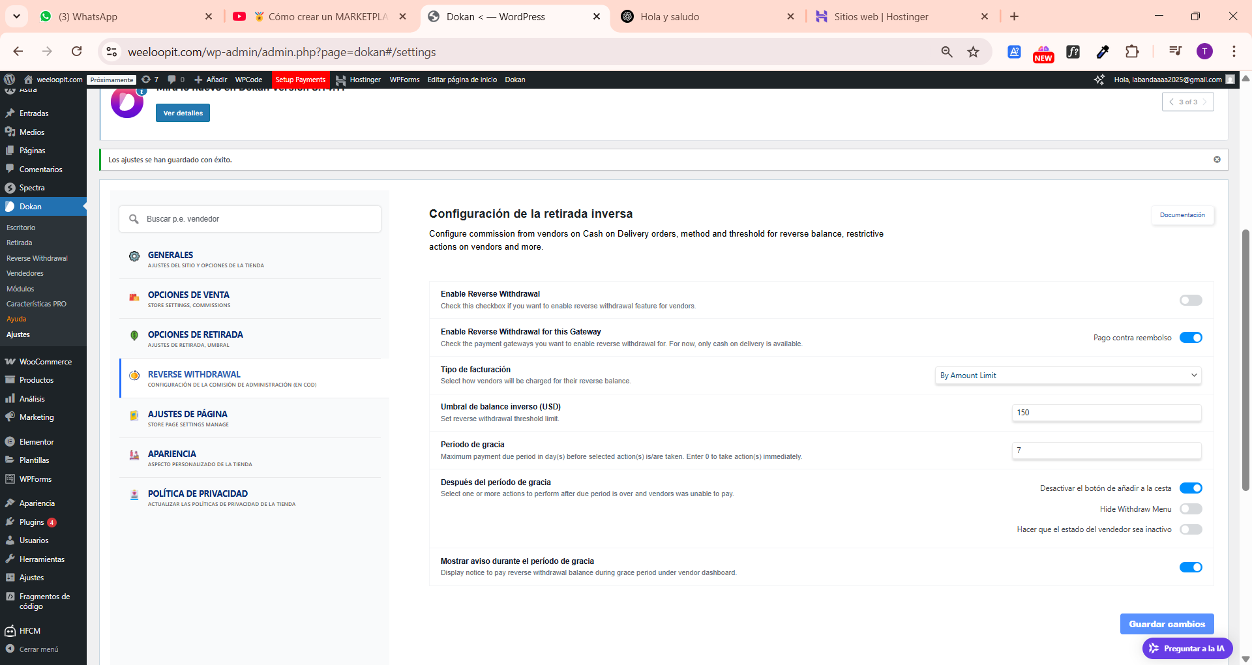Open the media control icon in toolbar

[x=1175, y=52]
